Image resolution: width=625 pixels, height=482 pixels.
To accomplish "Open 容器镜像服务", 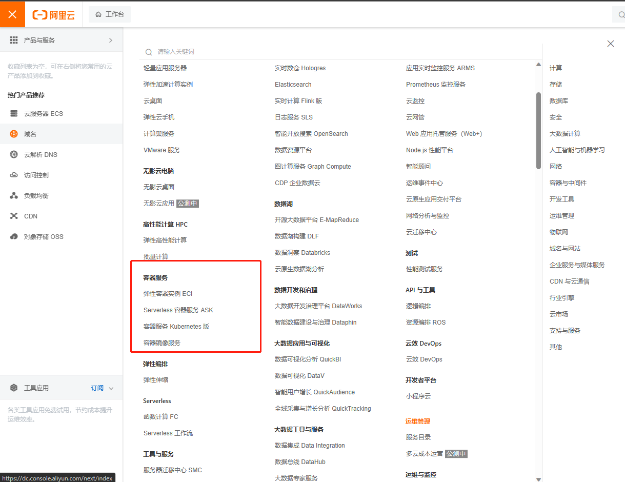I will coord(162,343).
